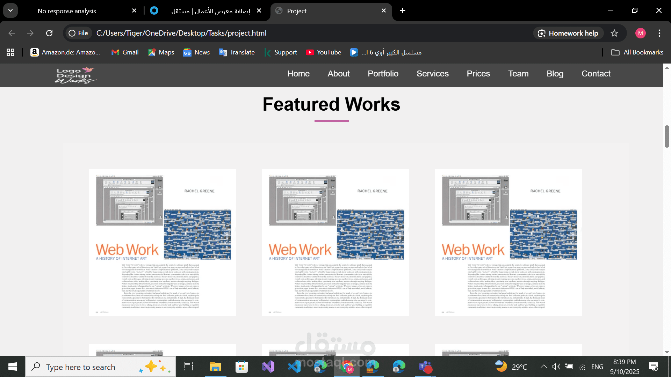Open the Amazon.de bookmark
The height and width of the screenshot is (377, 671).
tap(65, 52)
